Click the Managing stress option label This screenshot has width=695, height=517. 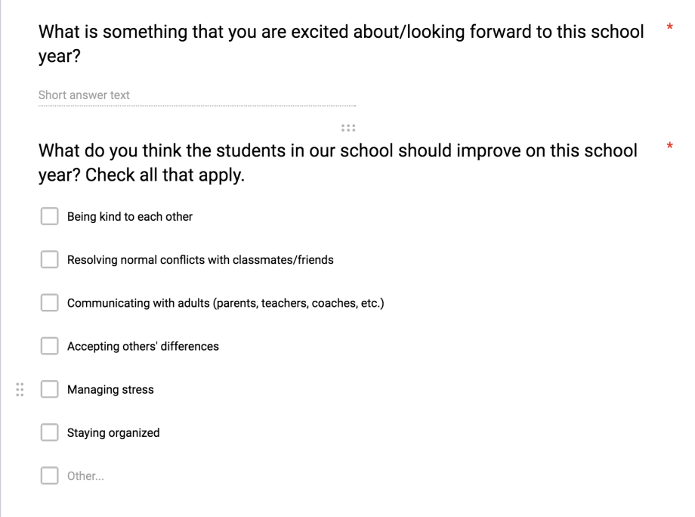pos(110,389)
